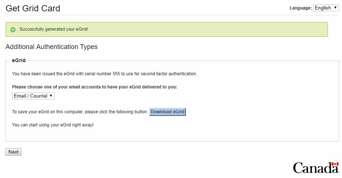Expand the Email / Courriel dropdown
Viewport: 342px width, 178px height.
pyautogui.click(x=33, y=96)
